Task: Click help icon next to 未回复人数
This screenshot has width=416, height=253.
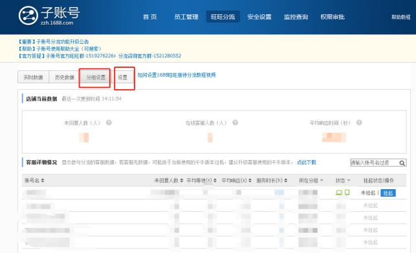Action: tap(109, 123)
